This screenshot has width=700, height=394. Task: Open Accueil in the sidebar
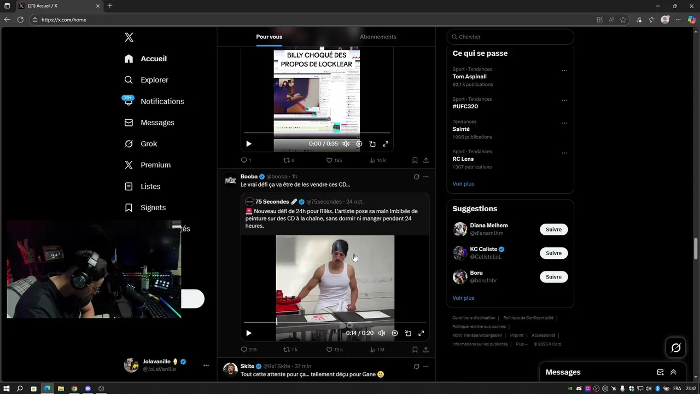click(x=145, y=59)
